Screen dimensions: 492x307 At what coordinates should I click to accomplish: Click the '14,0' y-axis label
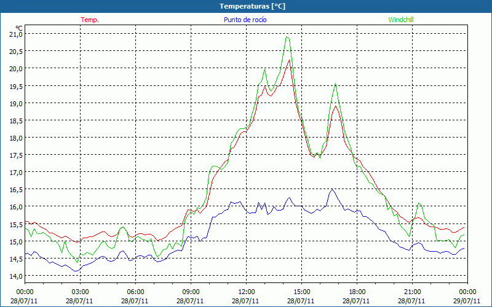pos(16,276)
